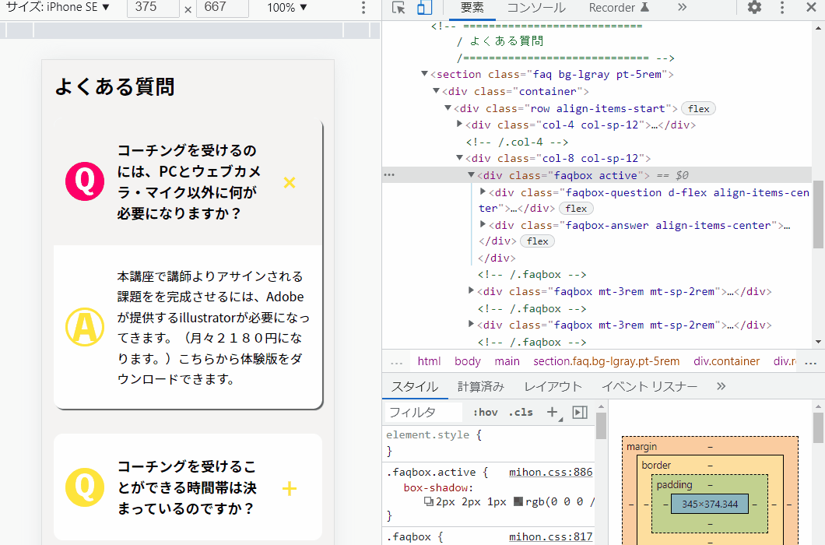Click the flex badge on faqbox-answer
This screenshot has width=825, height=545.
(x=537, y=241)
